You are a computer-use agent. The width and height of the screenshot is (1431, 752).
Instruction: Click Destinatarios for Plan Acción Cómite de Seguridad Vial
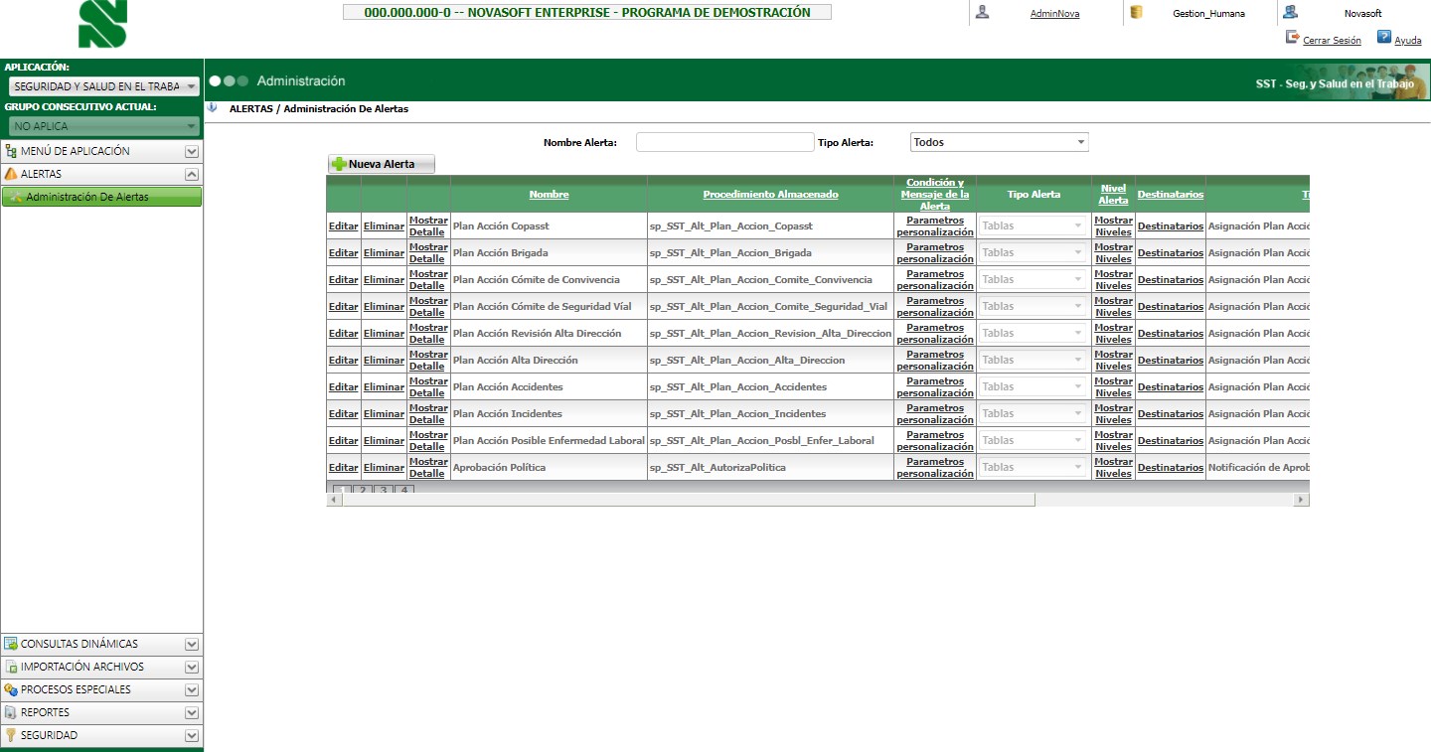(1171, 307)
